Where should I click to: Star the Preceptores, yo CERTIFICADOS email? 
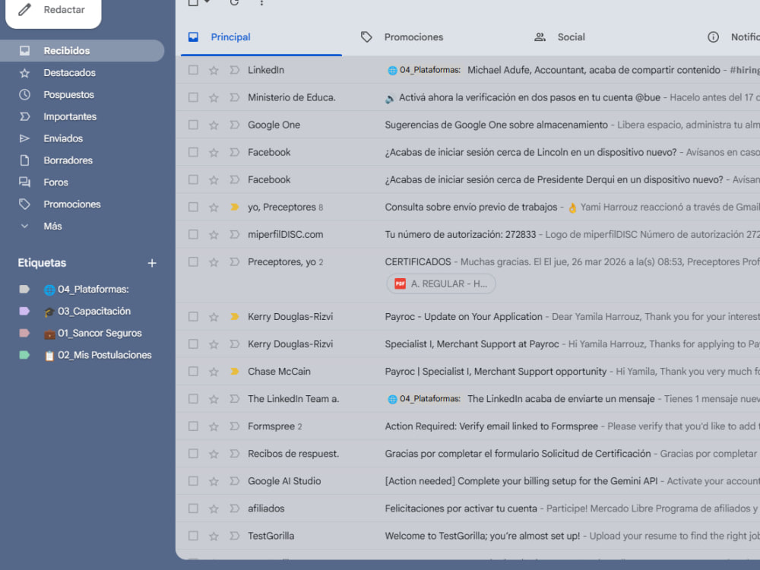click(x=214, y=262)
